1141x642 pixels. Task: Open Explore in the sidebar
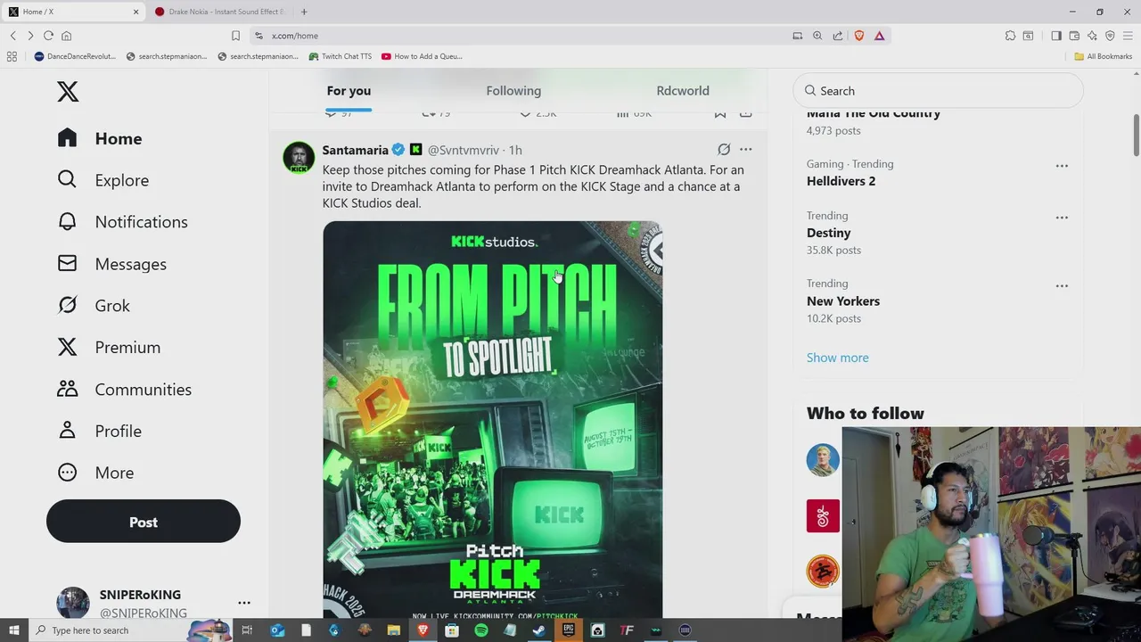point(103,180)
